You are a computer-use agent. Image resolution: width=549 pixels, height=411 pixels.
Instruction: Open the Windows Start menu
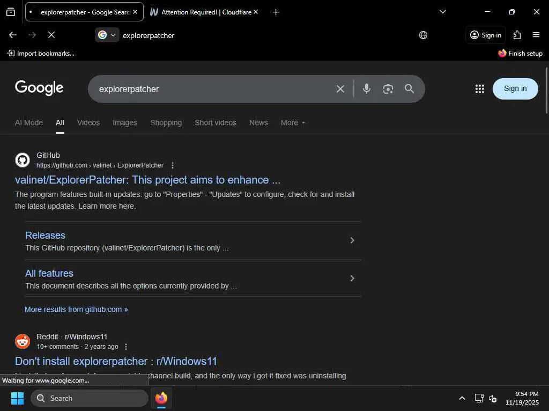coord(18,398)
